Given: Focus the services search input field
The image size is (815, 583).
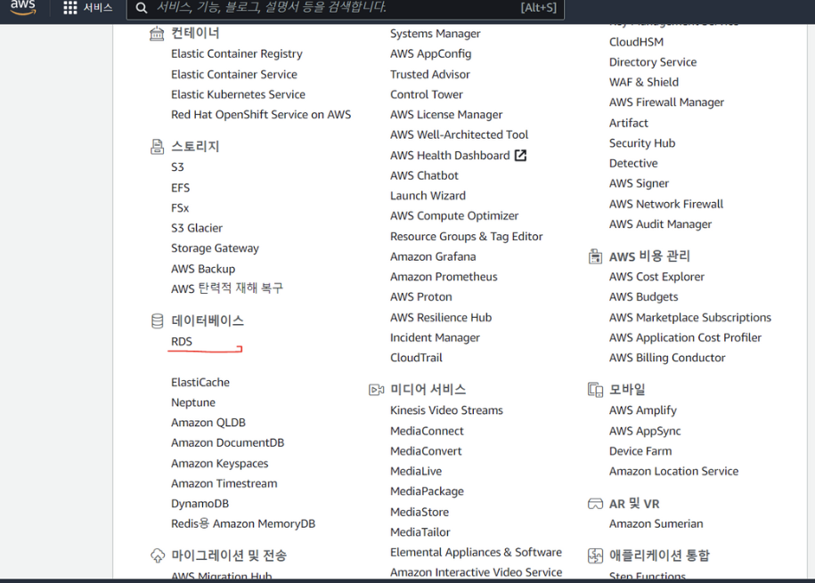Looking at the screenshot, I should tap(345, 8).
